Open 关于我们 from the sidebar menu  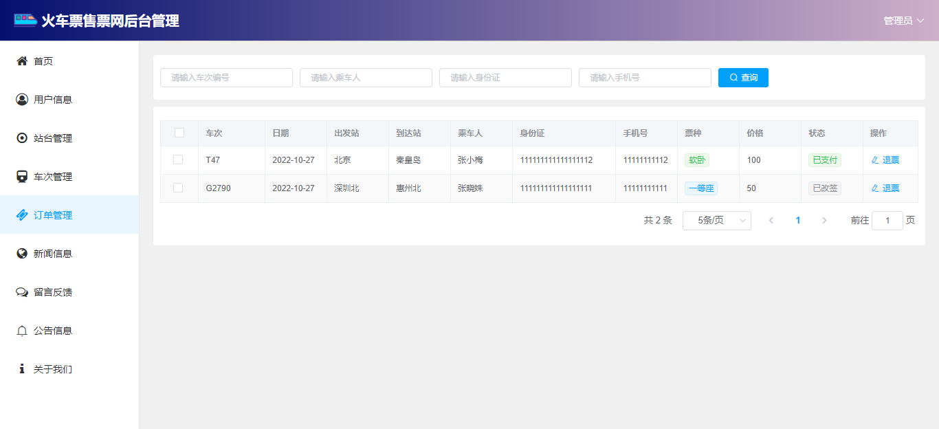tap(53, 369)
